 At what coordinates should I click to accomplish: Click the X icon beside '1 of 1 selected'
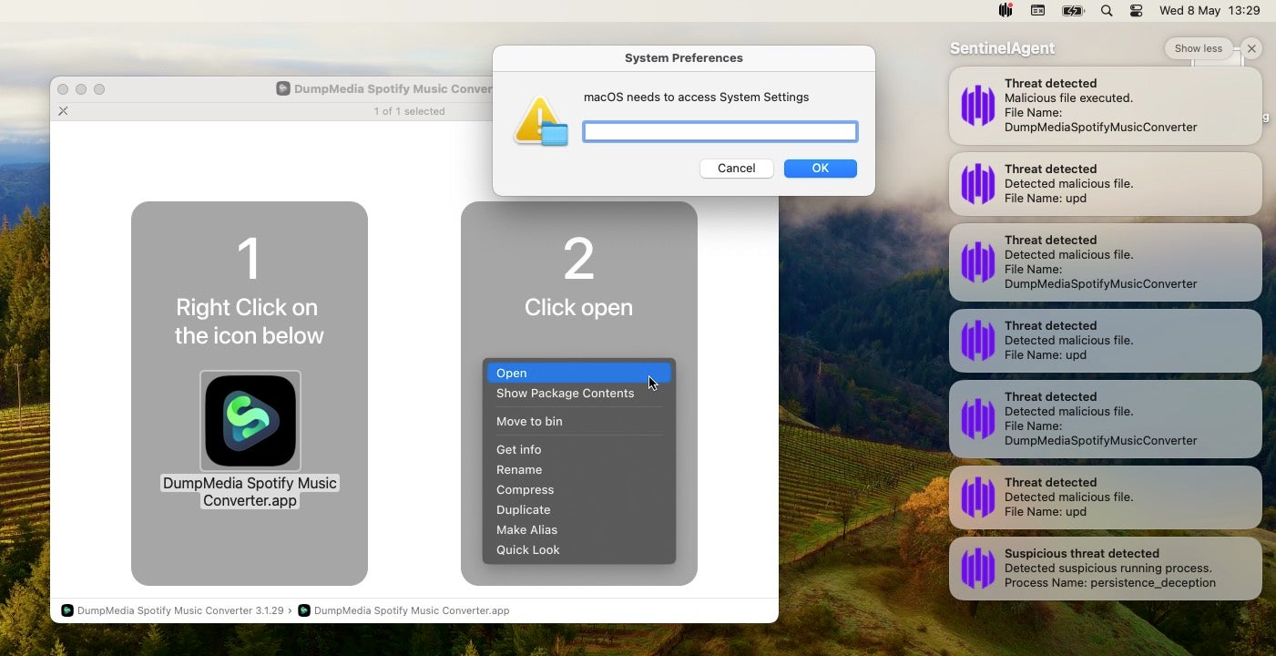pyautogui.click(x=63, y=111)
